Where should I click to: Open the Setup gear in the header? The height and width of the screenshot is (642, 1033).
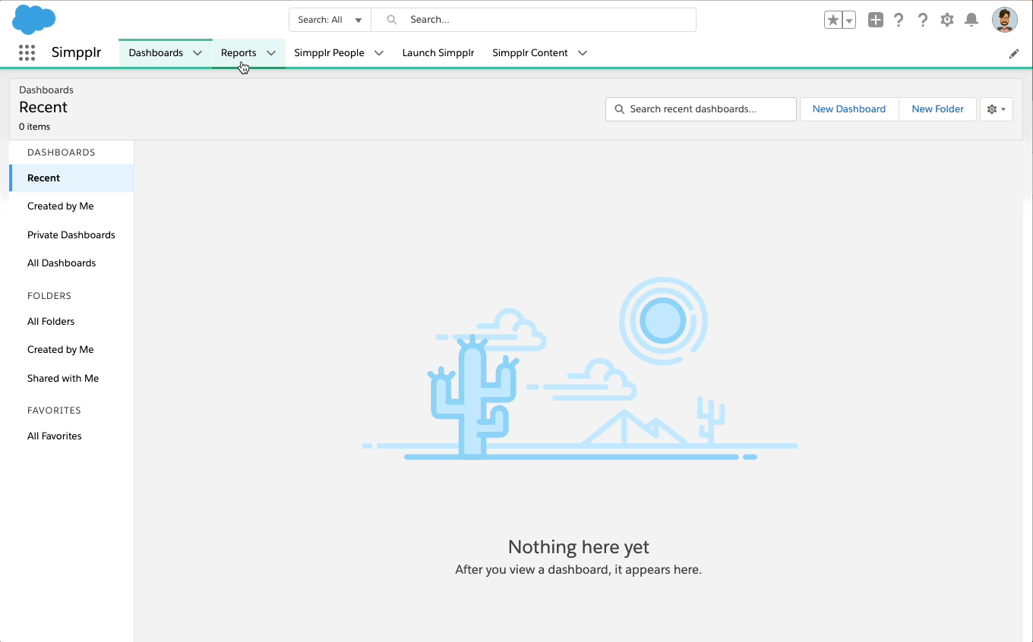point(947,20)
